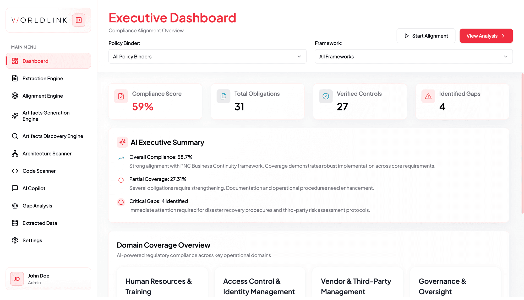Go to AI Copilot menu item

34,188
